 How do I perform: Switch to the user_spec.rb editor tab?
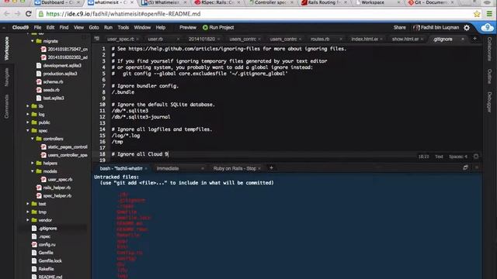[120, 39]
